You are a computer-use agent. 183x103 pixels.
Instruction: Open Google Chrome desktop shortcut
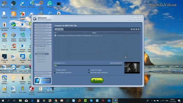point(5,37)
